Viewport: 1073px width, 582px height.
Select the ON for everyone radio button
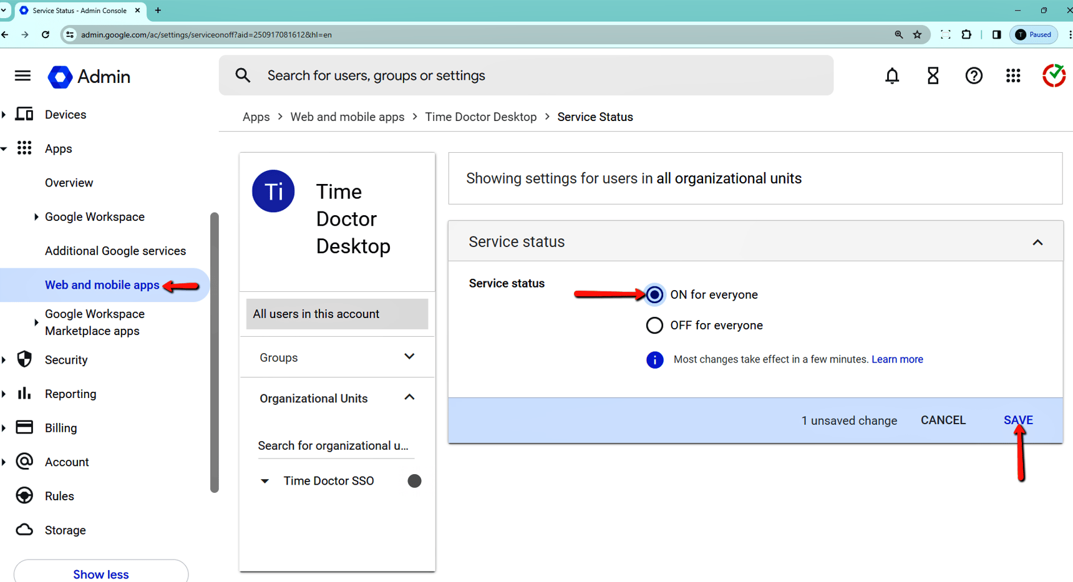tap(654, 294)
